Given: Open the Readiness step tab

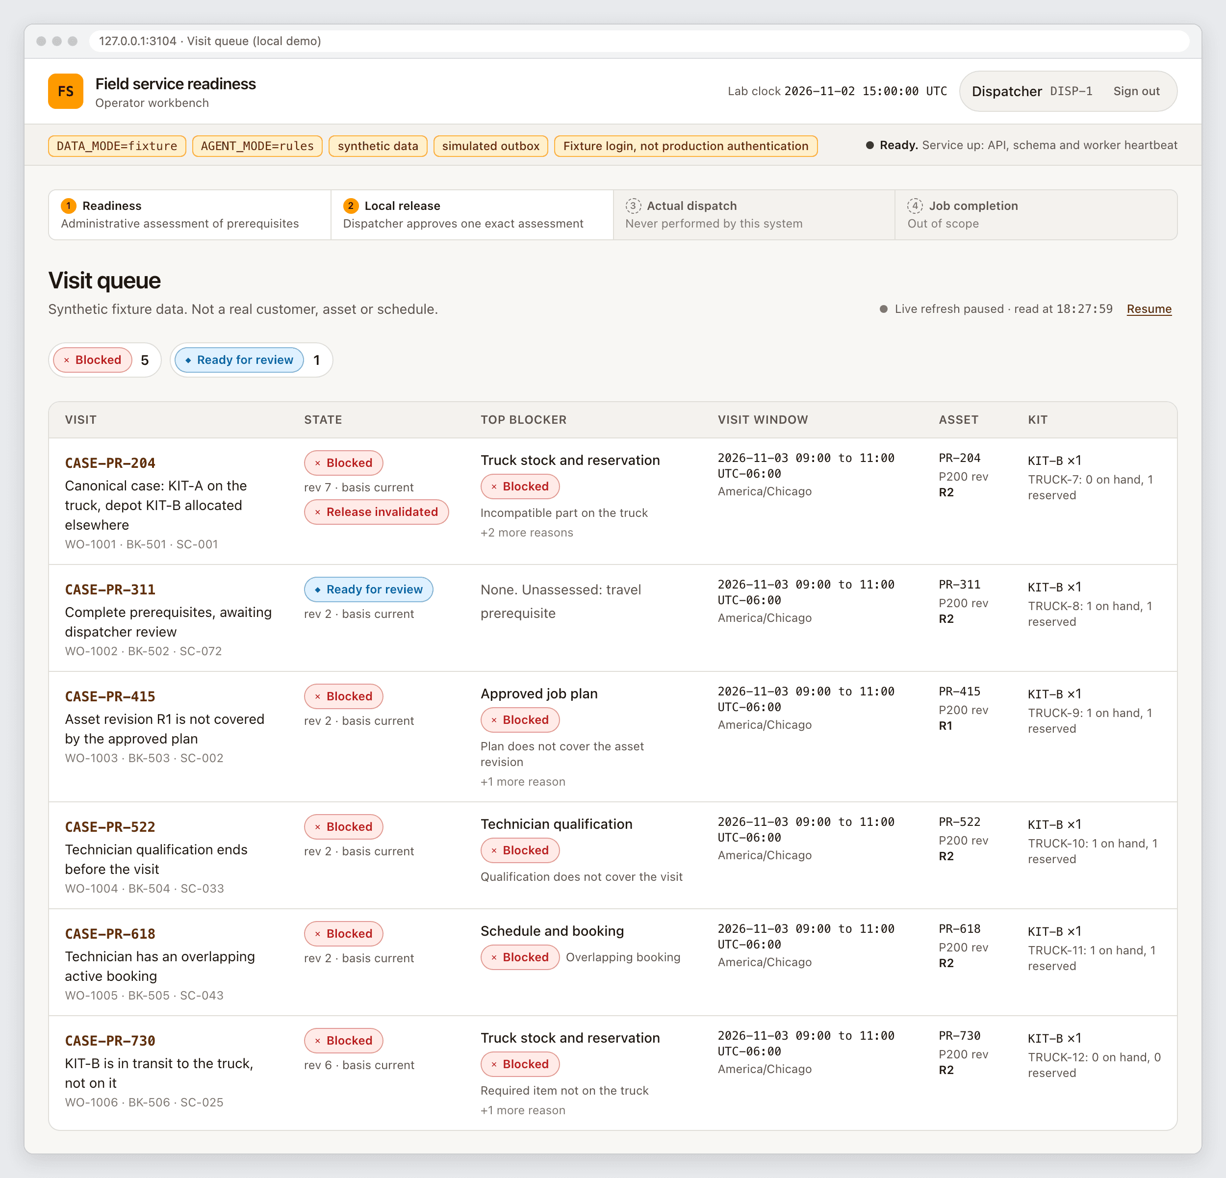Looking at the screenshot, I should coord(189,215).
